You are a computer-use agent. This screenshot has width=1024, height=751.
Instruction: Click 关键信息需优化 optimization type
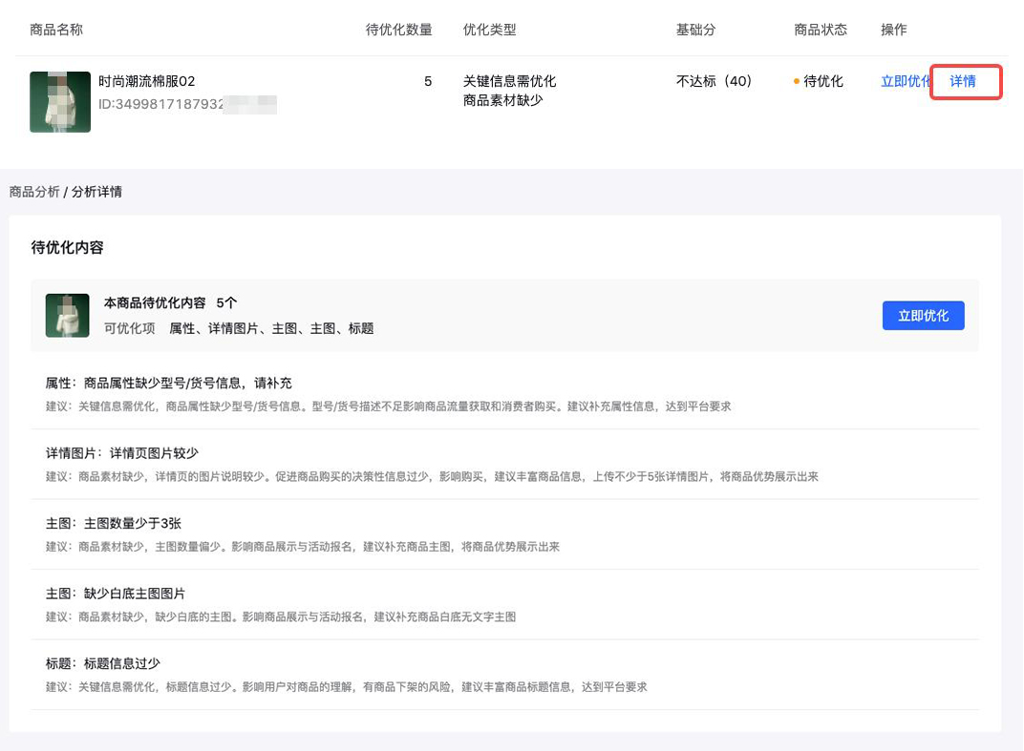coord(509,81)
